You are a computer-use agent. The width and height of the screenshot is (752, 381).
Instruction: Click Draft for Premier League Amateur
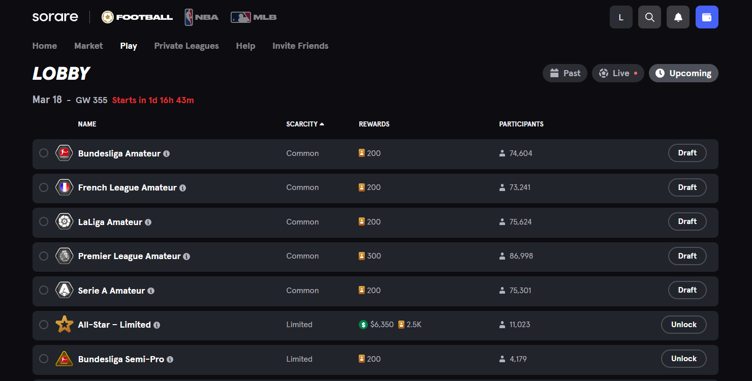(x=687, y=256)
